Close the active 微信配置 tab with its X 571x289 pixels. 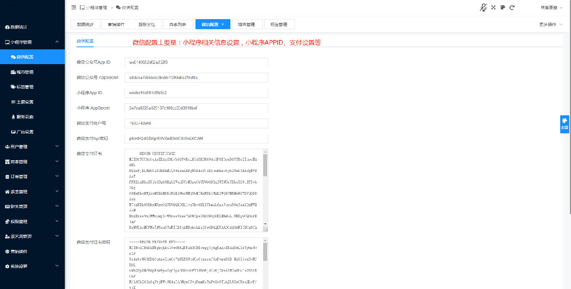223,24
